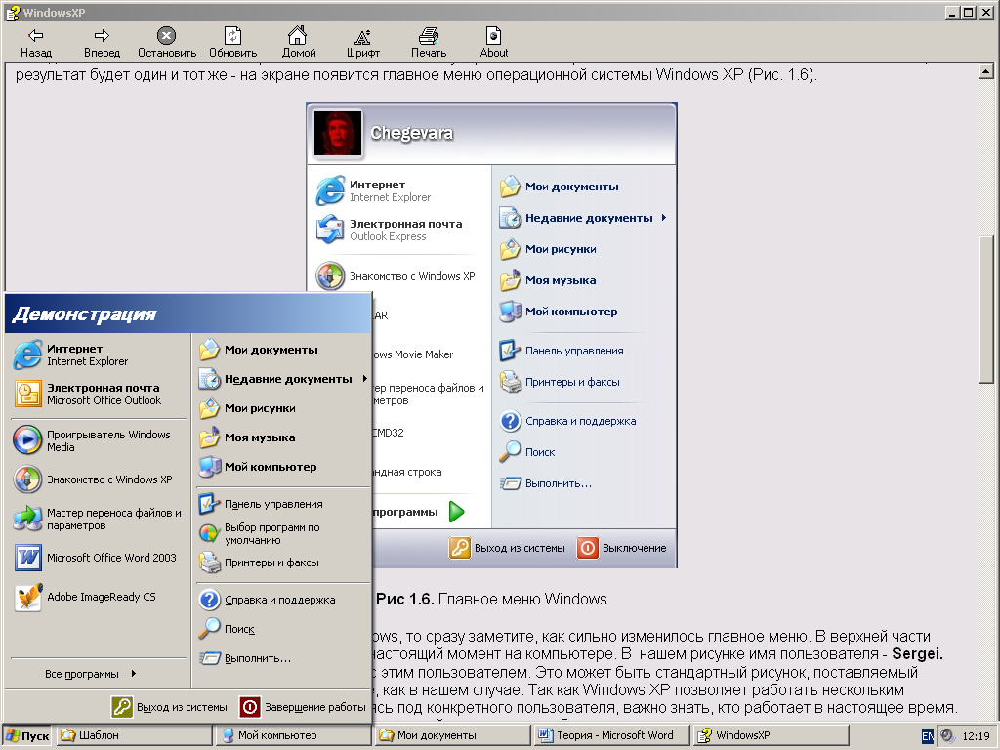1000x750 pixels.
Task: Click Справка и поддержка in the figure menu
Action: 567,421
